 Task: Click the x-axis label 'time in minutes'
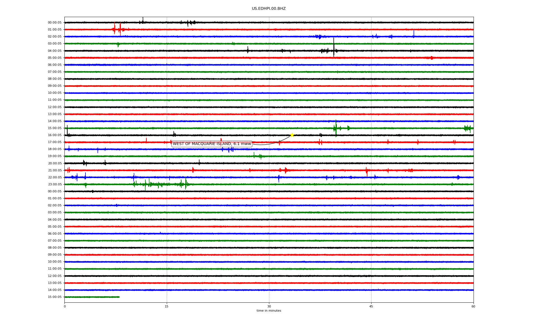click(269, 311)
